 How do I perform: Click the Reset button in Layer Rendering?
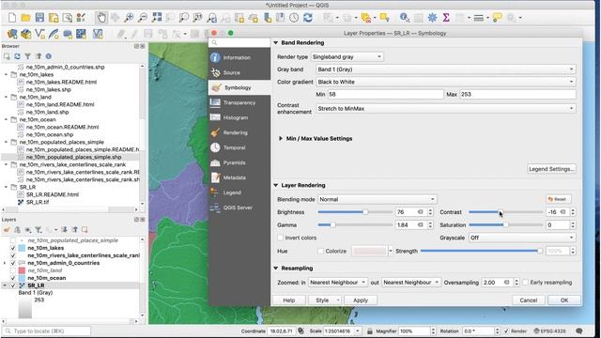tap(558, 199)
